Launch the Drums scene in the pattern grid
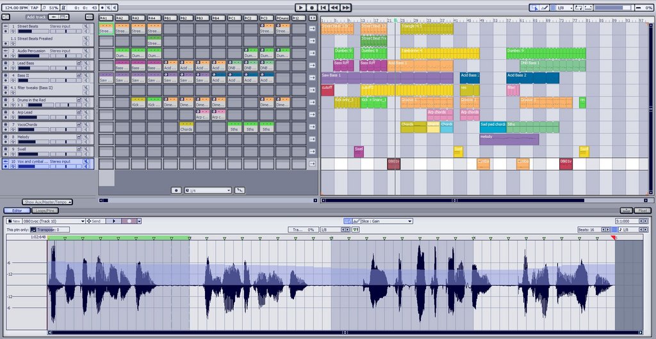The width and height of the screenshot is (656, 339). pyautogui.click(x=283, y=18)
